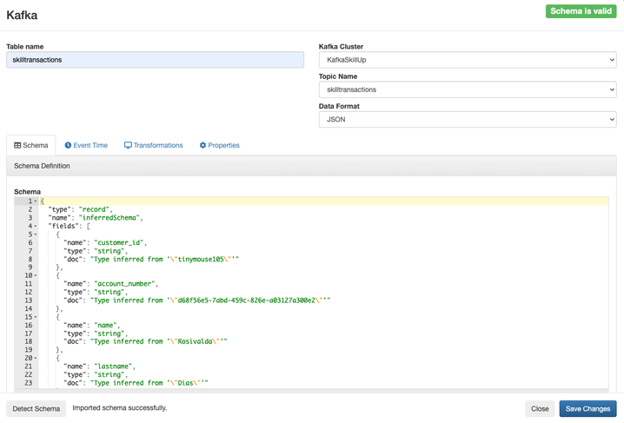Click the Close button

click(540, 408)
